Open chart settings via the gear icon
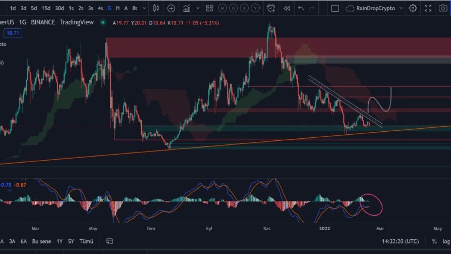This screenshot has height=254, width=451. [413, 8]
